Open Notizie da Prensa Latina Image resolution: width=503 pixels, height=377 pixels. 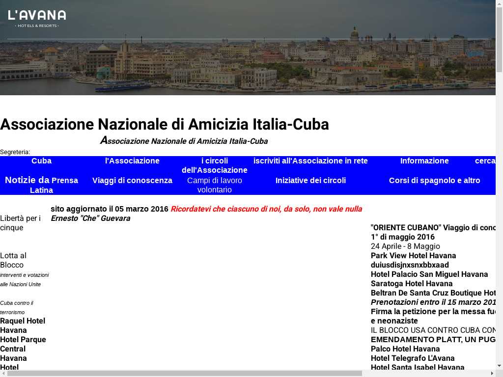tap(41, 185)
